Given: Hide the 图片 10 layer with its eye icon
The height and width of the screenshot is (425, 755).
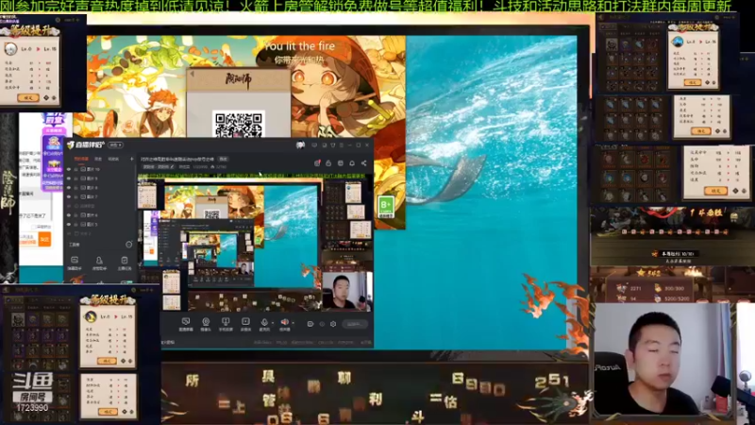Looking at the screenshot, I should coord(69,169).
